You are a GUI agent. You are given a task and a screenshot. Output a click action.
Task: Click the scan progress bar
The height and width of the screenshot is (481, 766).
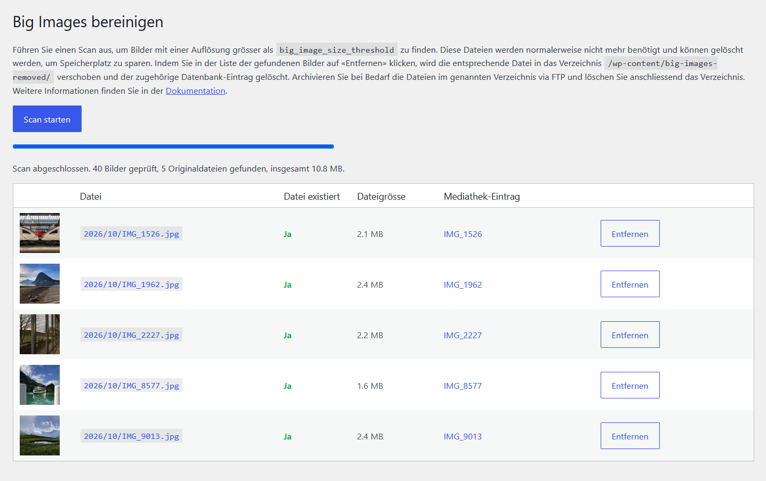[x=173, y=146]
